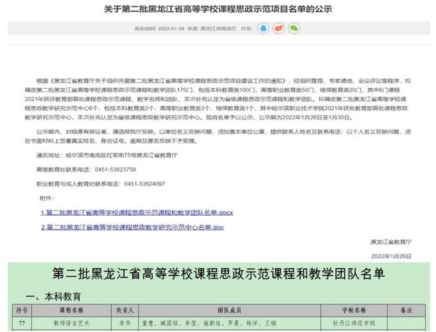Click the 备注 column header
436x332 pixels.
point(406,310)
